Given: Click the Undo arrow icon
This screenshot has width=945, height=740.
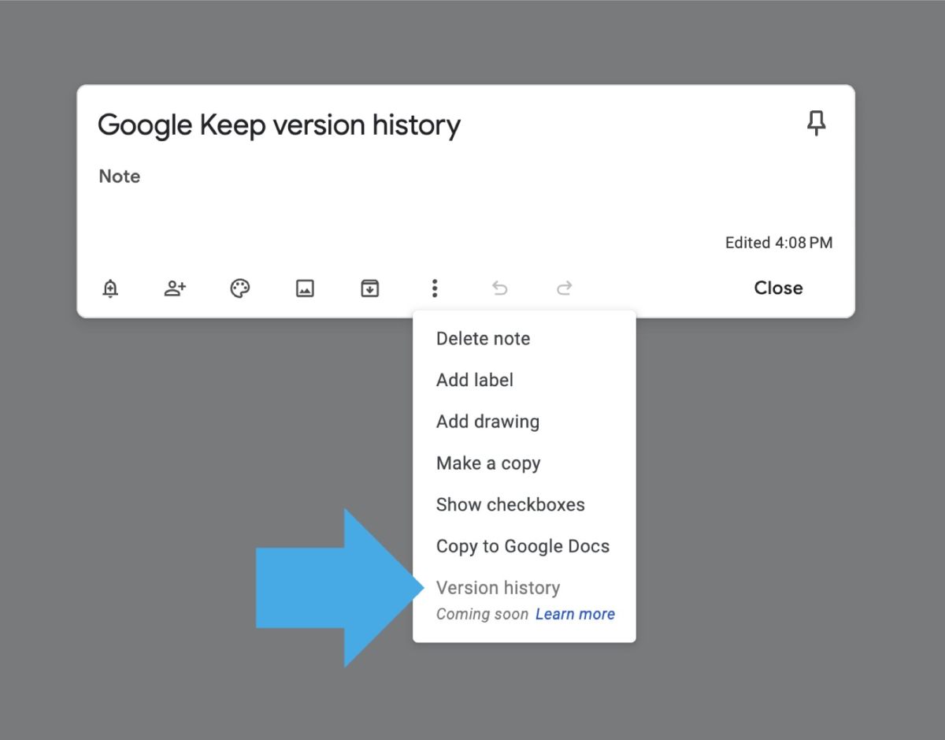Looking at the screenshot, I should click(499, 288).
